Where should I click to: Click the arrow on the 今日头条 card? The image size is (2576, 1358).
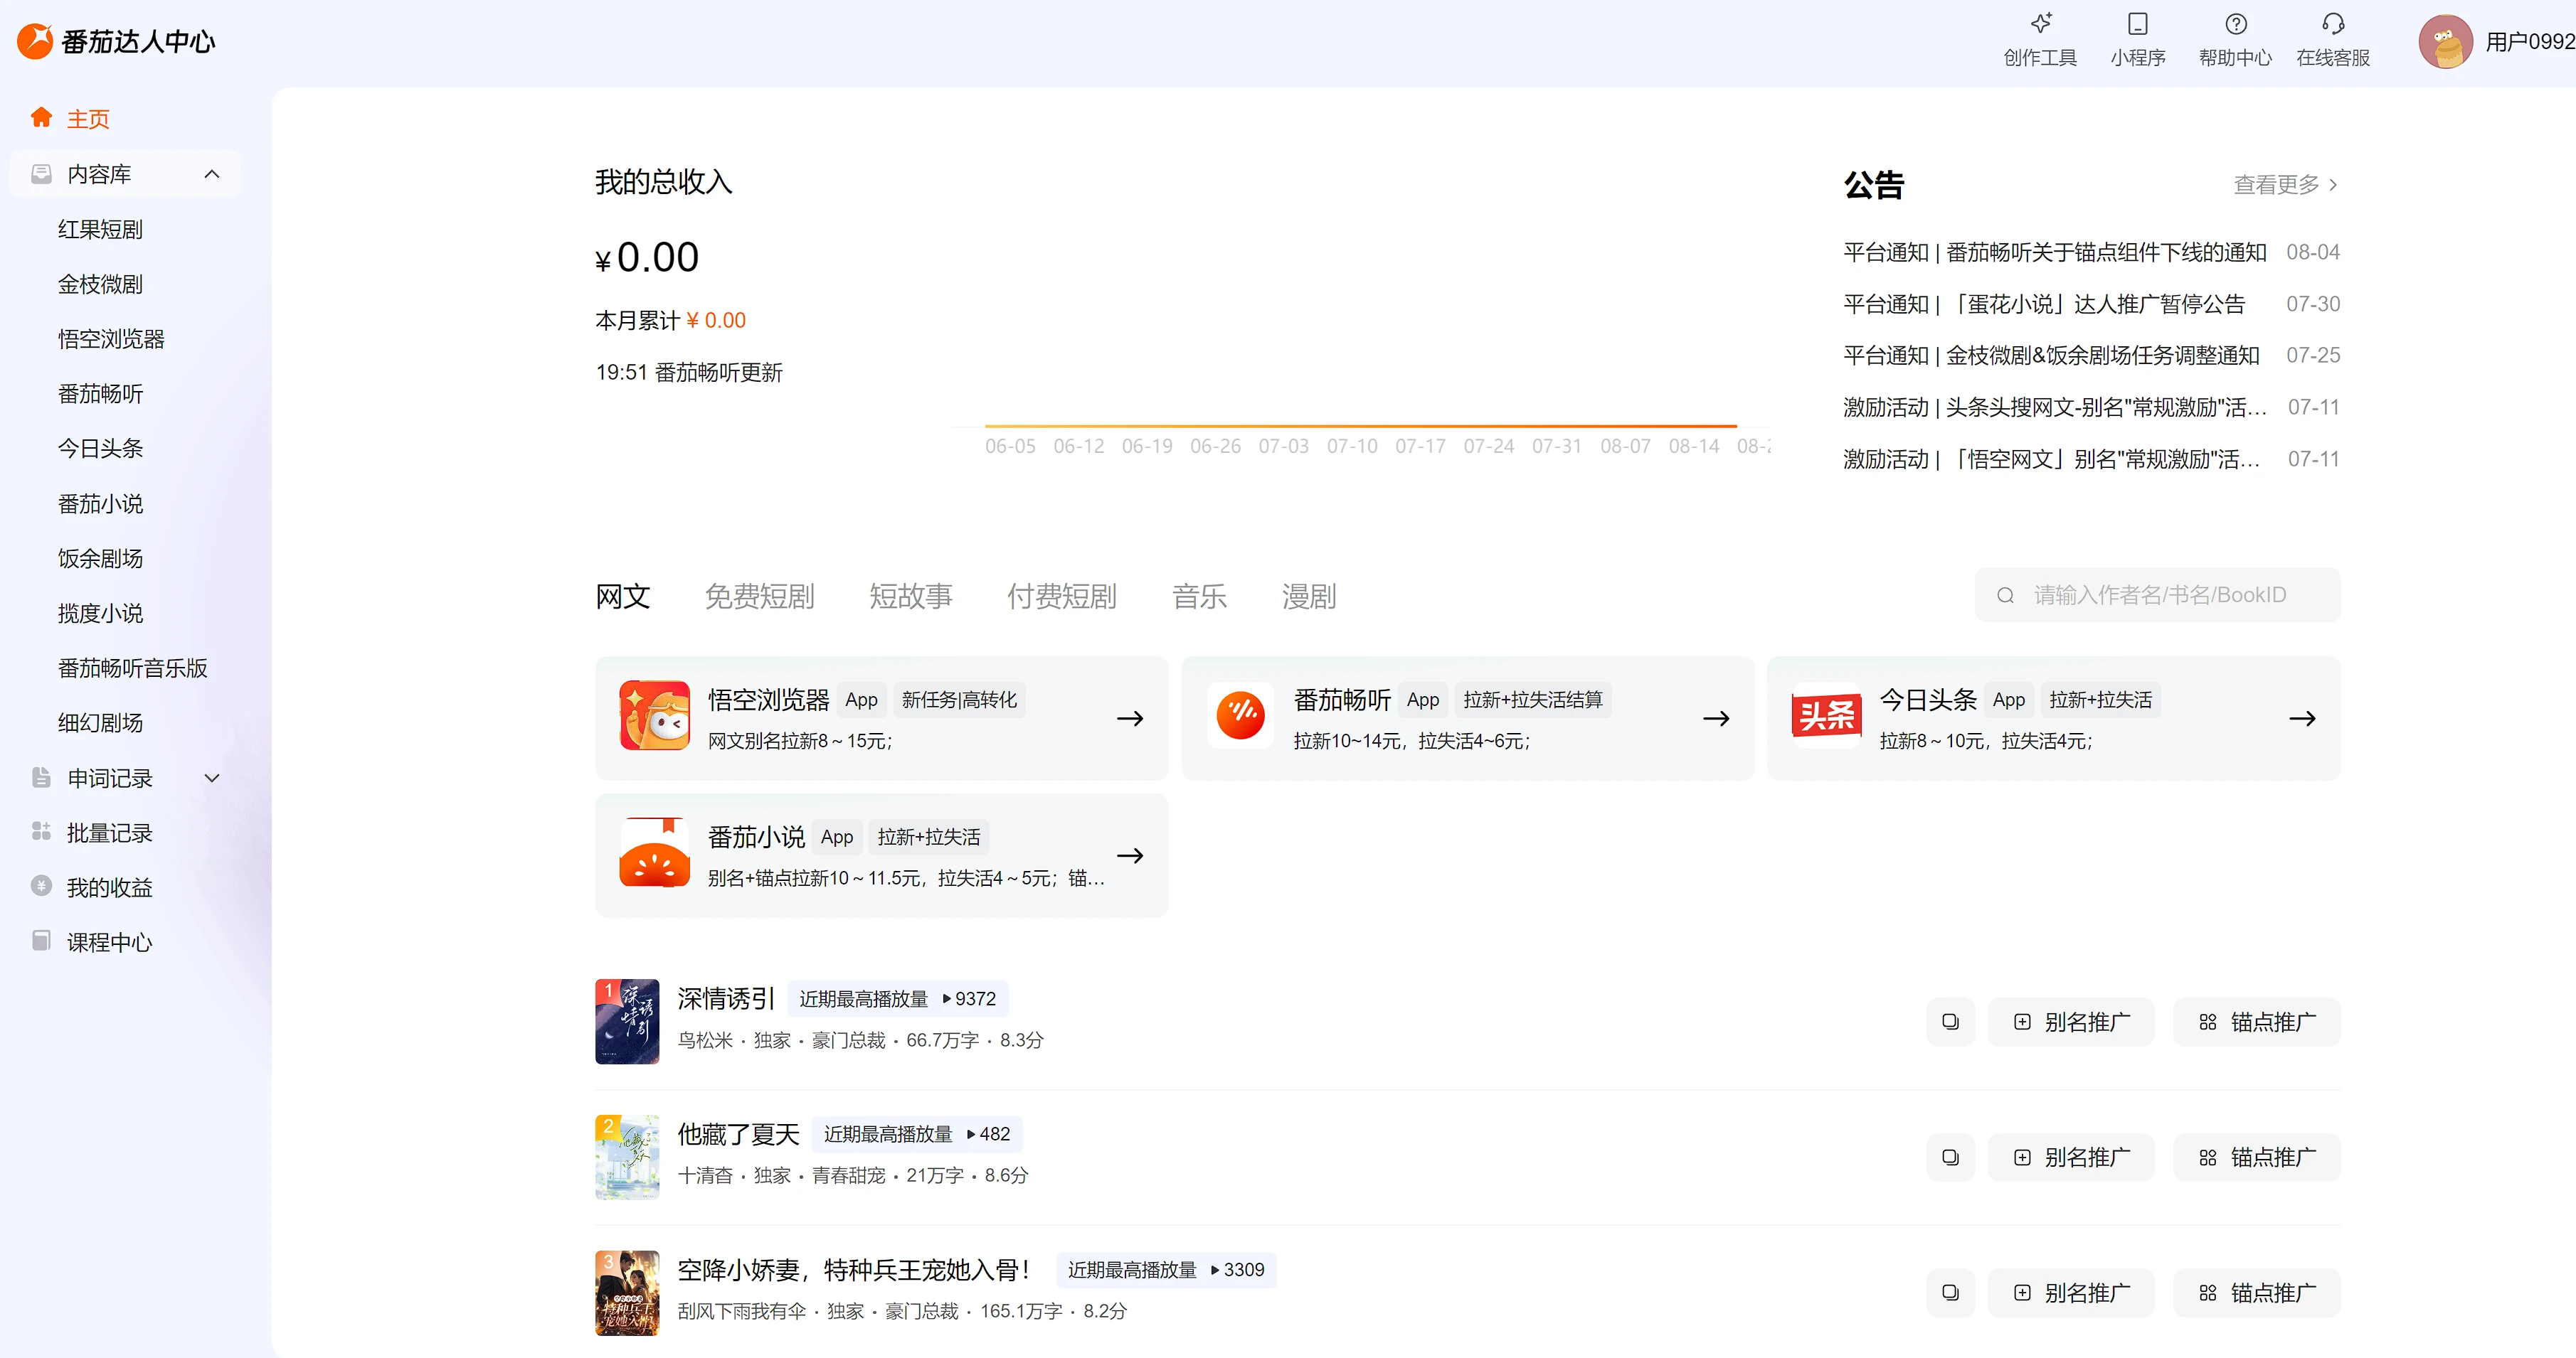point(2303,717)
